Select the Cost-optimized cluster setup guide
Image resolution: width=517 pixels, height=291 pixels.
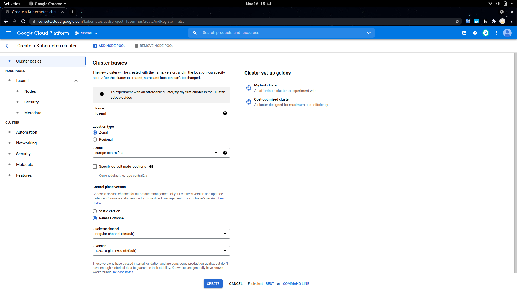click(272, 99)
